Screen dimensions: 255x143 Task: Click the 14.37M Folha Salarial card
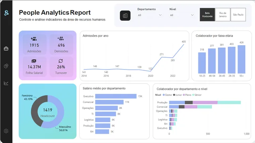[34, 67]
